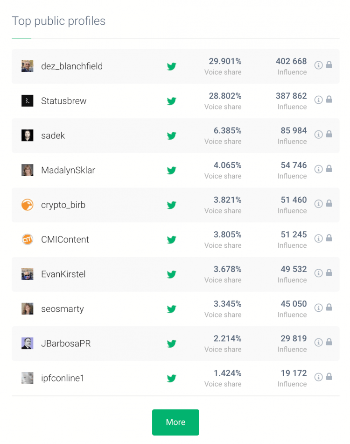Click the Twitter icon in sadek row

pos(172,136)
